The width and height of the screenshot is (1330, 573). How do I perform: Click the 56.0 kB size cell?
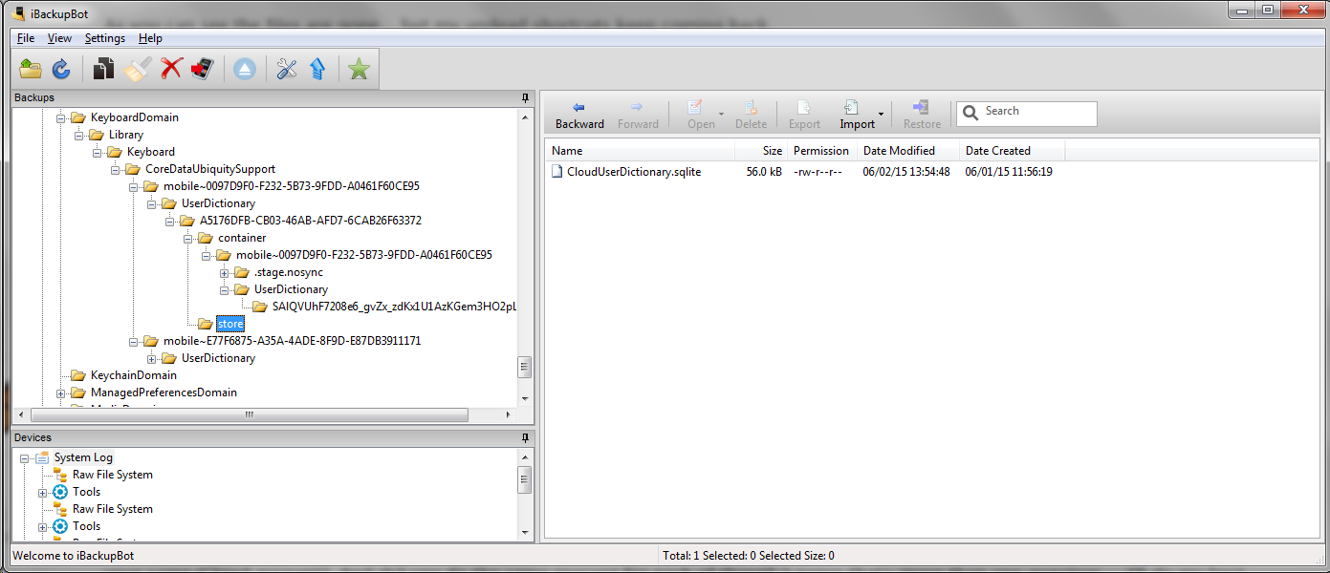pos(764,172)
